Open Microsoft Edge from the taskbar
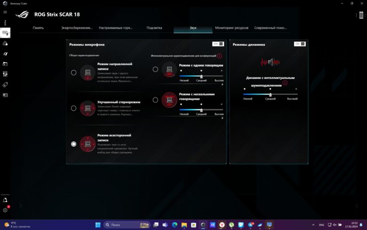 [x=175, y=225]
